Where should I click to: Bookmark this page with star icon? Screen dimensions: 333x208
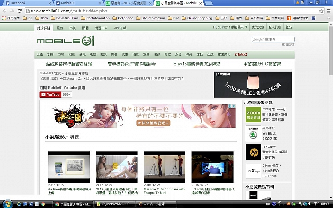point(321,11)
